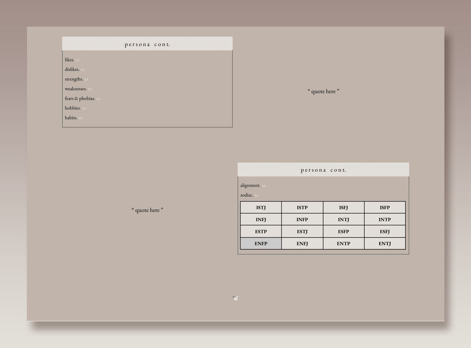
Task: Select the INTP table cell
Action: pos(385,219)
